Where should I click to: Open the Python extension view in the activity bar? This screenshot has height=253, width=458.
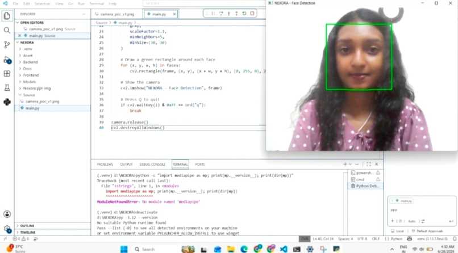click(x=7, y=102)
